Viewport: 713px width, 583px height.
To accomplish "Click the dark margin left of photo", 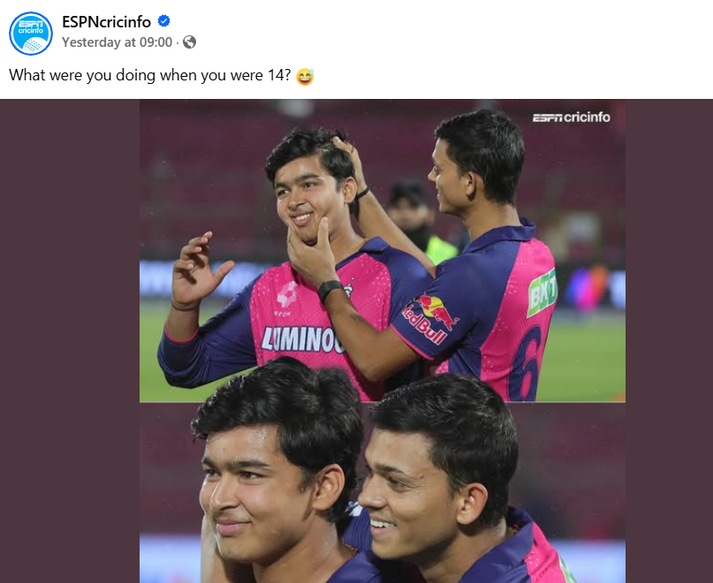I will [70, 341].
